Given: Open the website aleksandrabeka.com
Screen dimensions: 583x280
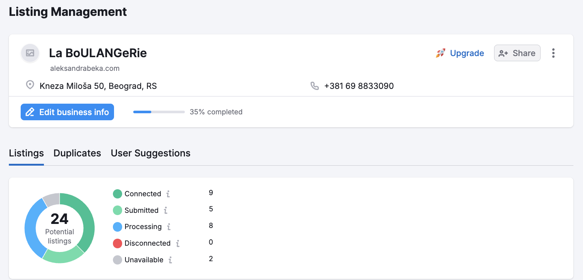Looking at the screenshot, I should (84, 68).
